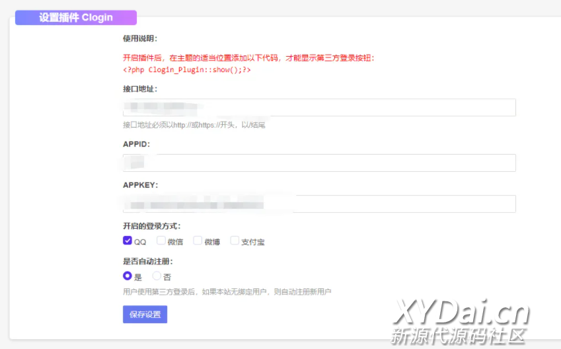Tick the 微博 login checkbox
Viewport: 561px width, 349px height.
coord(198,241)
